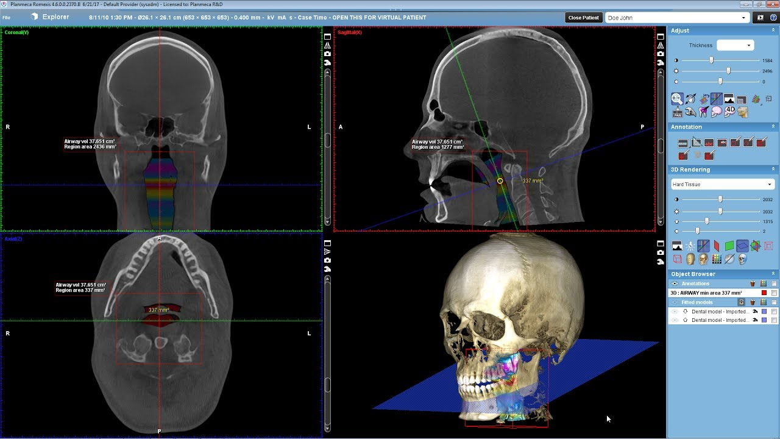Check the AIRWAY min area checkbox
780x439 pixels.
pyautogui.click(x=774, y=293)
